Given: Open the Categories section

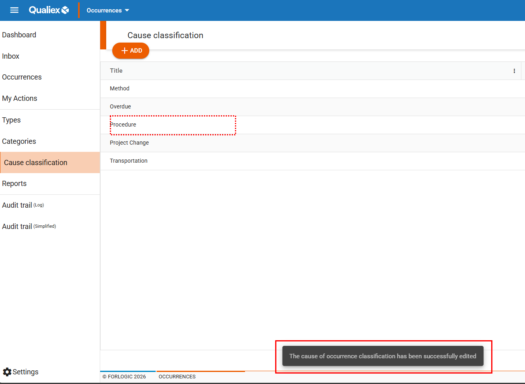Looking at the screenshot, I should 19,141.
